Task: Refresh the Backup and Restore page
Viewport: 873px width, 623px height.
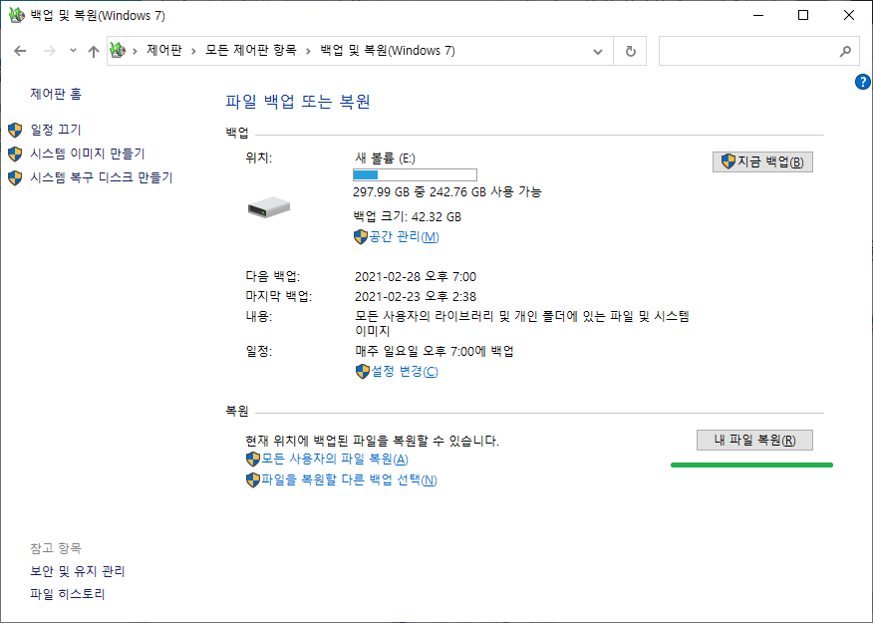Action: pyautogui.click(x=630, y=51)
